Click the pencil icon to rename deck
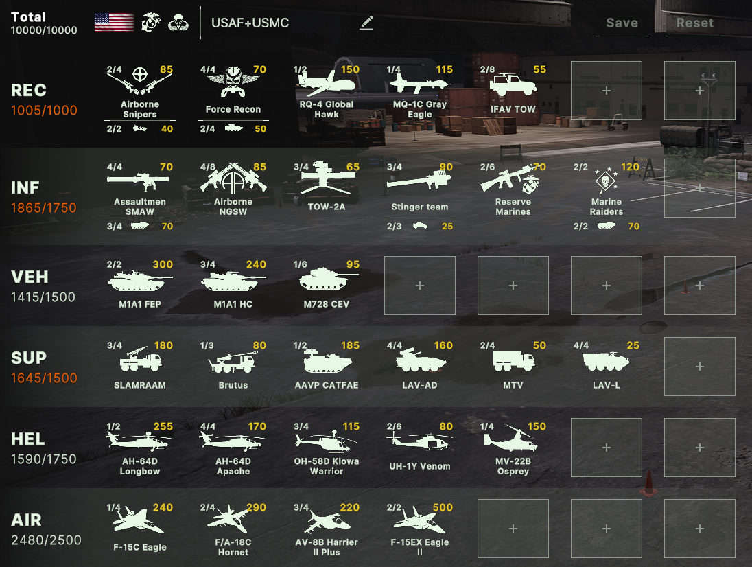The image size is (752, 567). 366,23
